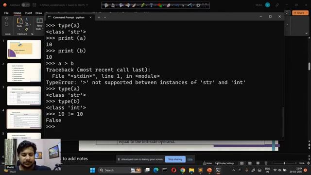Click the Undo arrow in PowerPoint ribbon
Image resolution: width=311 pixels, height=175 pixels.
pyautogui.click(x=6, y=19)
